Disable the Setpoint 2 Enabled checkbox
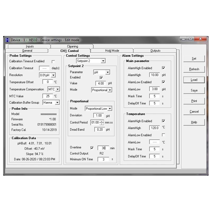This screenshot has height=212, width=212. 101,77
